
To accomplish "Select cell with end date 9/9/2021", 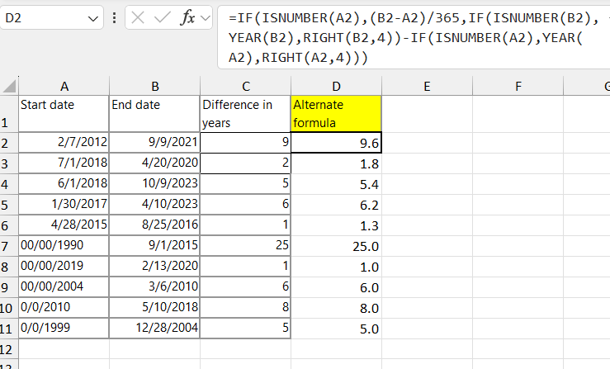I will pyautogui.click(x=154, y=143).
